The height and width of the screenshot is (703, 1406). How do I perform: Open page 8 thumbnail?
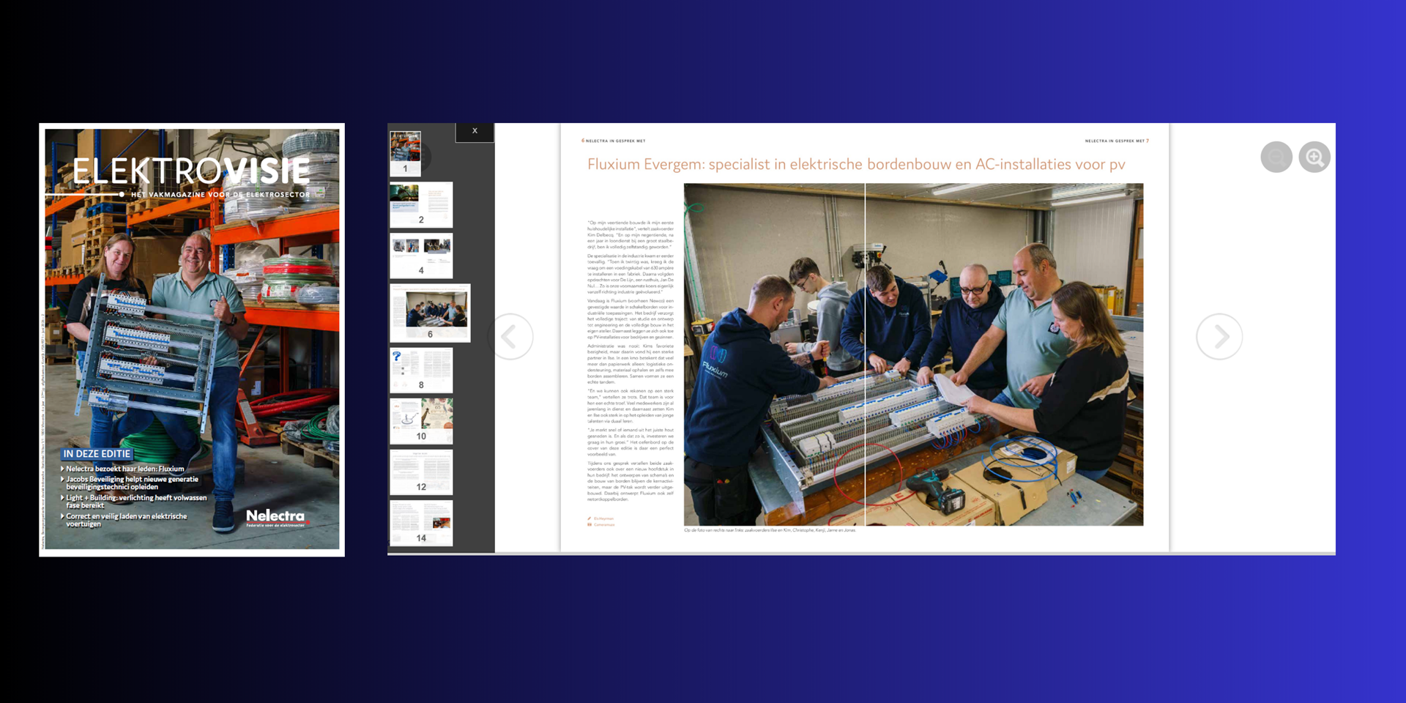coord(421,371)
